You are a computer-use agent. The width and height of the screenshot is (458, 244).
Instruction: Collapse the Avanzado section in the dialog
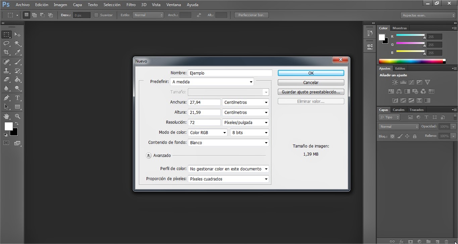(x=149, y=155)
